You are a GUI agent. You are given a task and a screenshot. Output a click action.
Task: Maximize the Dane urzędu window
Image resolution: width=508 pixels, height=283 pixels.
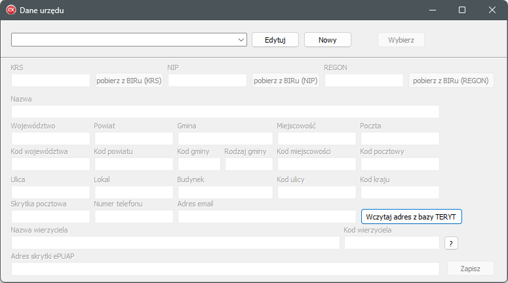[461, 10]
